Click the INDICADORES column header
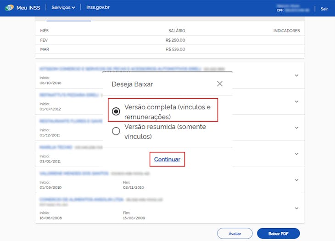 click(286, 31)
